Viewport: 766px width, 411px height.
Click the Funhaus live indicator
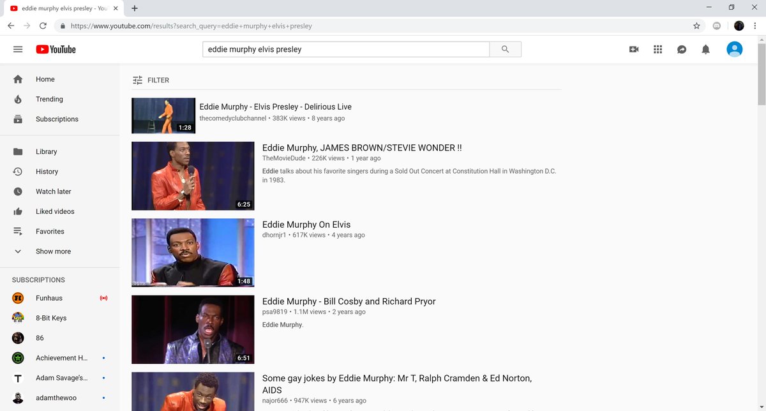[x=103, y=298]
